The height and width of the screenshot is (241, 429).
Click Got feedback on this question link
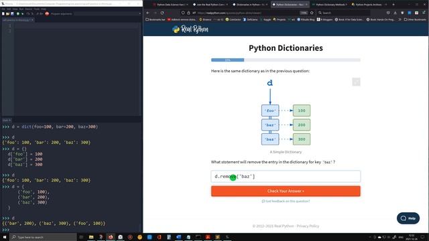(286, 201)
